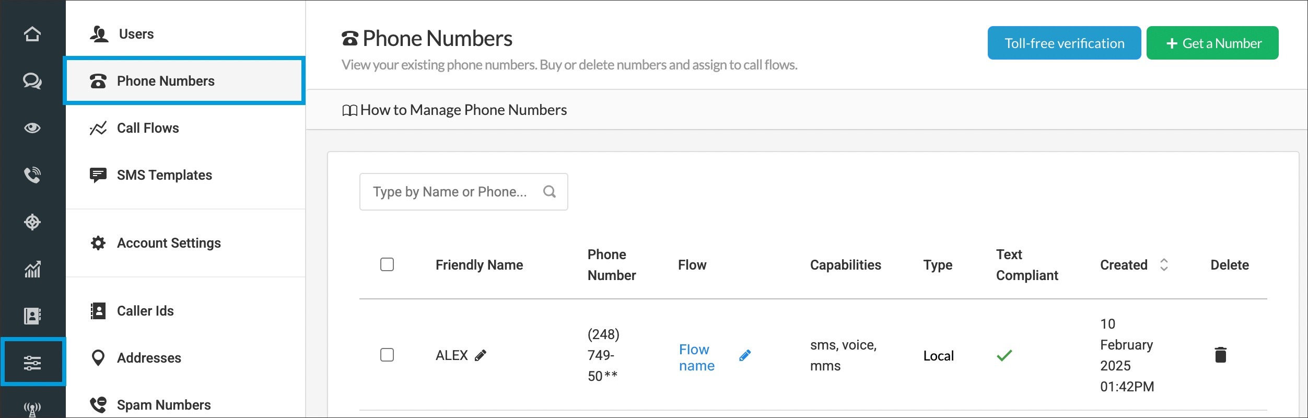The image size is (1308, 418).
Task: Edit flow assignment with blue pencil
Action: (x=745, y=356)
